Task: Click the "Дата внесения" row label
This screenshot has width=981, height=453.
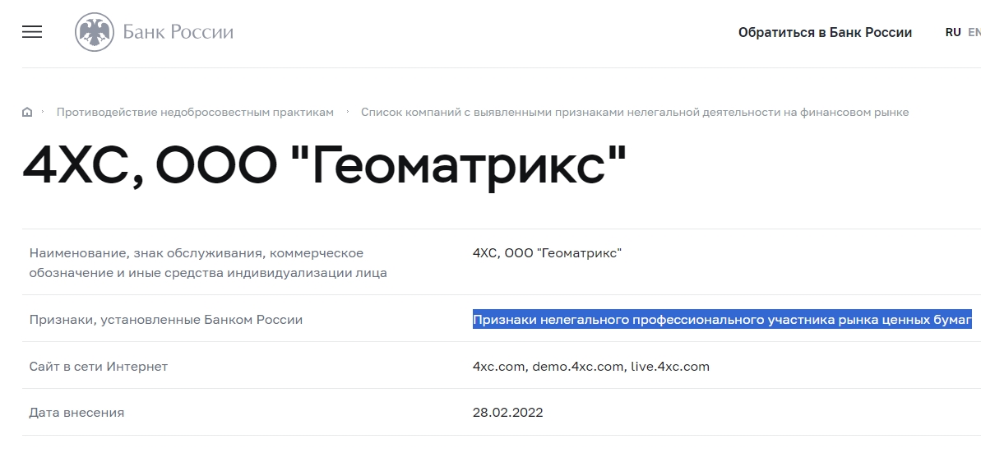Action: tap(76, 413)
